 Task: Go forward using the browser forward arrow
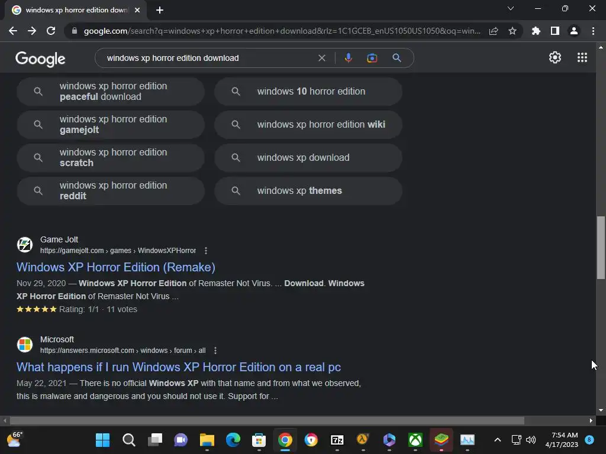click(x=32, y=31)
